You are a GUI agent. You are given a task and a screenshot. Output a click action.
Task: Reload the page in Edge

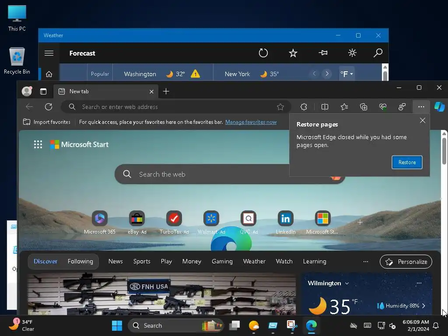click(x=49, y=107)
